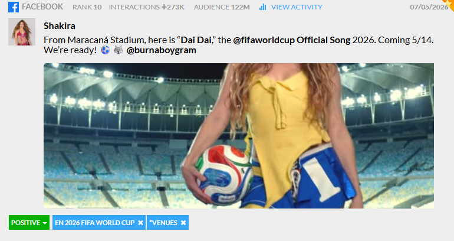
Task: Click the wolf emoji in post text
Action: click(x=118, y=50)
